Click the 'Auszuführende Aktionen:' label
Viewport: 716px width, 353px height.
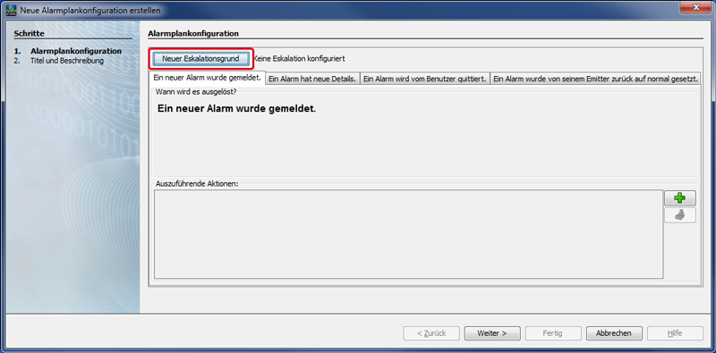[x=197, y=184]
